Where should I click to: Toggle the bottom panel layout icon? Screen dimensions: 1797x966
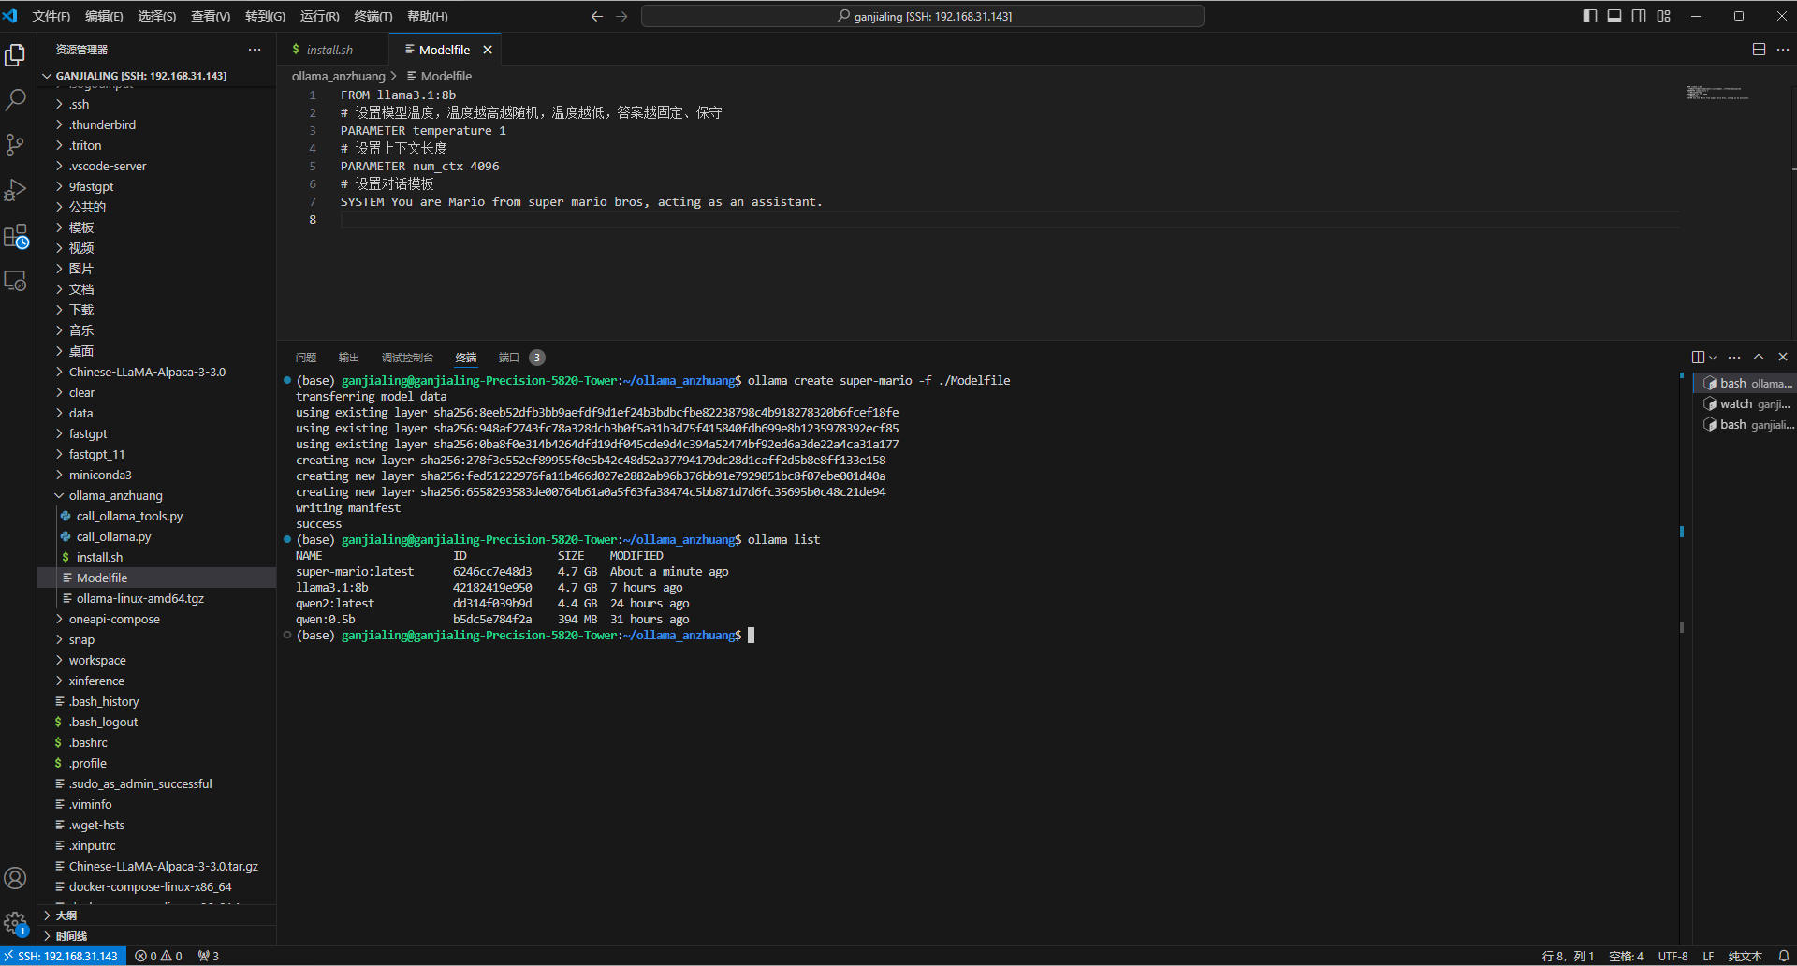point(1614,16)
